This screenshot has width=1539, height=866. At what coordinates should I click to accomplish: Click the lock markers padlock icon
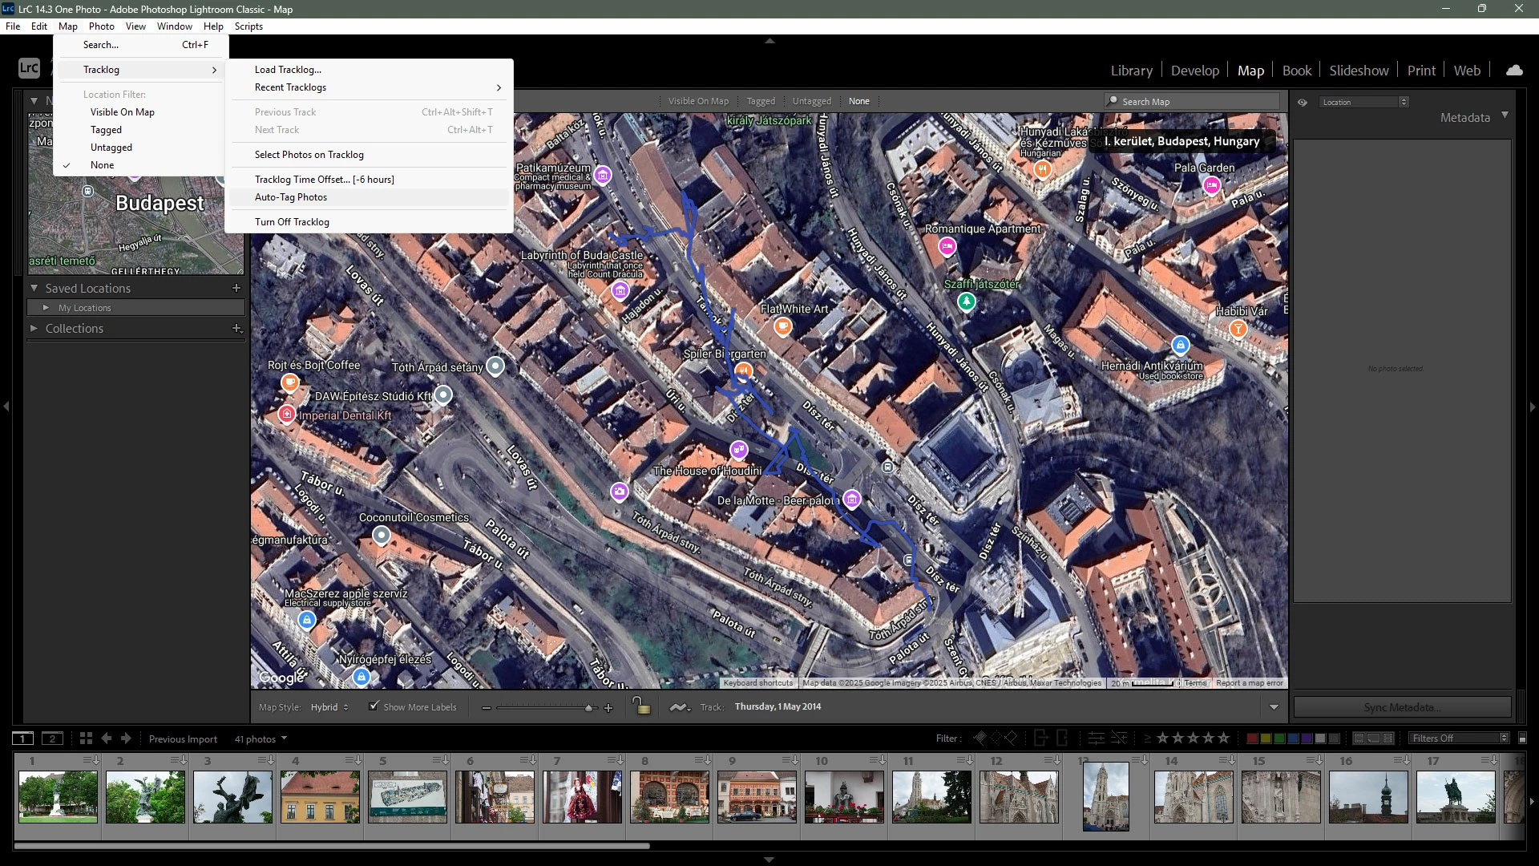click(640, 706)
